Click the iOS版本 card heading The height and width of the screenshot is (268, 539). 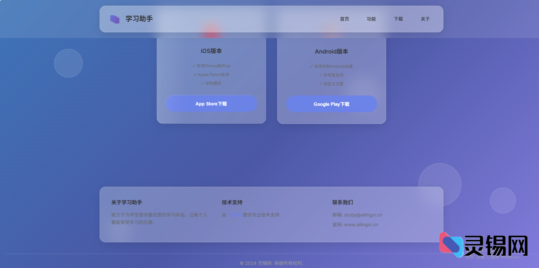(211, 51)
